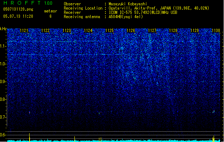Screen dimensions: 224x142
Task: Click the Receiver value ICOM IC-575
Action: coord(121,12)
